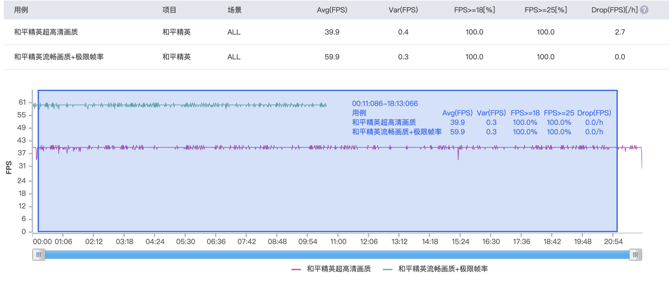Click the 2.7 Drop value in first row
669x281 pixels.
coord(620,32)
